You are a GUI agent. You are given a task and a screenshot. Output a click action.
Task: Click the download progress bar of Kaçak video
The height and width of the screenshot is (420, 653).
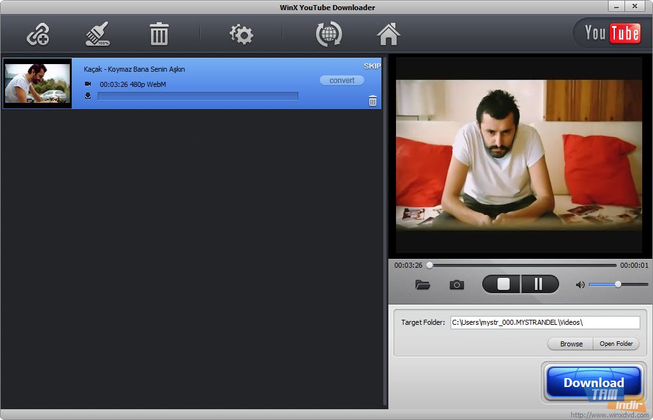click(198, 96)
